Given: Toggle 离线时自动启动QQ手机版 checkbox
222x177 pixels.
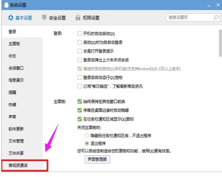Looking at the screenshot, I should 80,69.
